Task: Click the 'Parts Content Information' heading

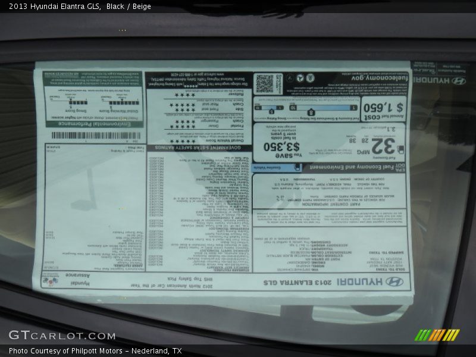Action: pos(331,204)
